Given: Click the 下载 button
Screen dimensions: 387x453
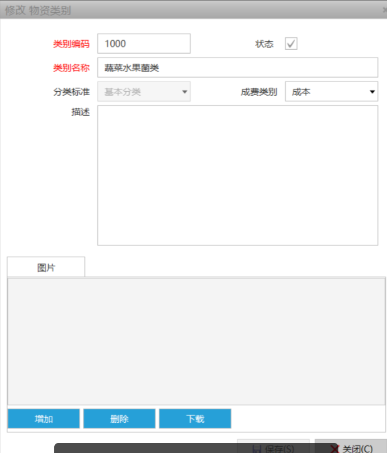Looking at the screenshot, I should pyautogui.click(x=195, y=419).
